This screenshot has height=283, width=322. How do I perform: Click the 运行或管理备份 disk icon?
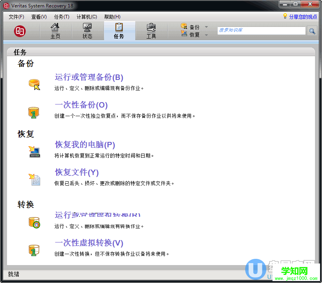tap(34, 84)
